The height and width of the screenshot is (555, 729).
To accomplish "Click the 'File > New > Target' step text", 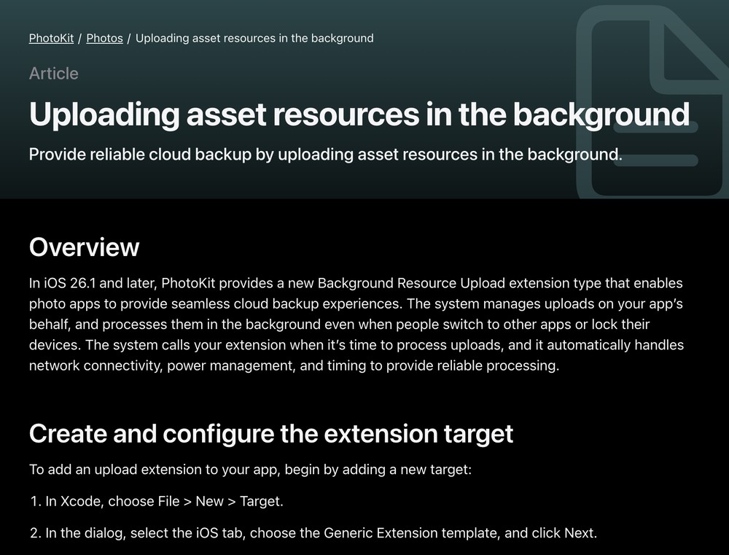I will (220, 502).
